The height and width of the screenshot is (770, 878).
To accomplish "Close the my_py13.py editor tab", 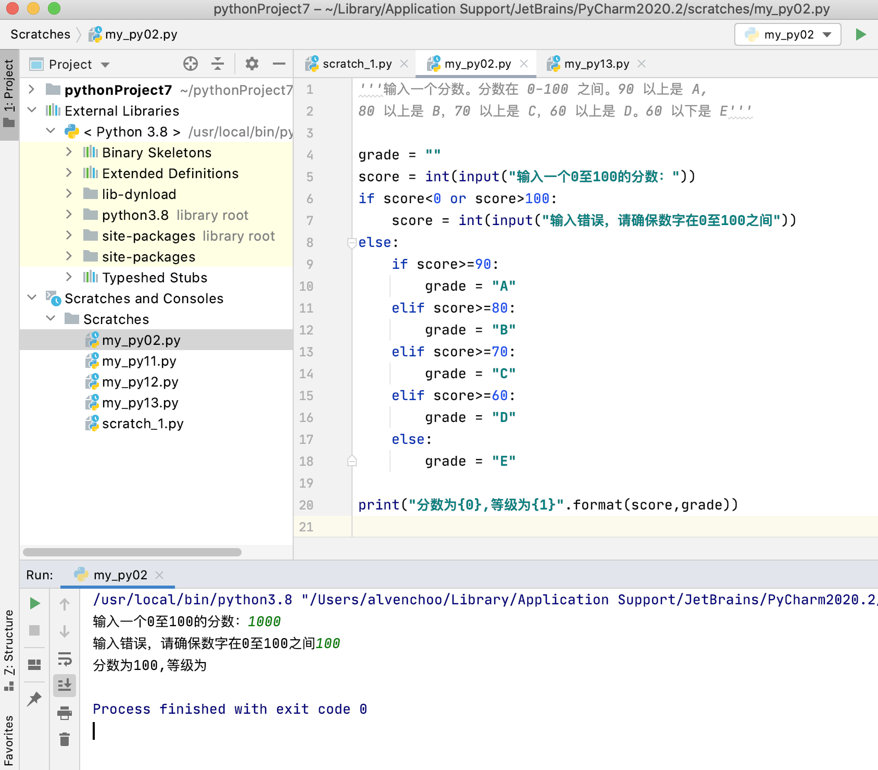I will (x=642, y=64).
